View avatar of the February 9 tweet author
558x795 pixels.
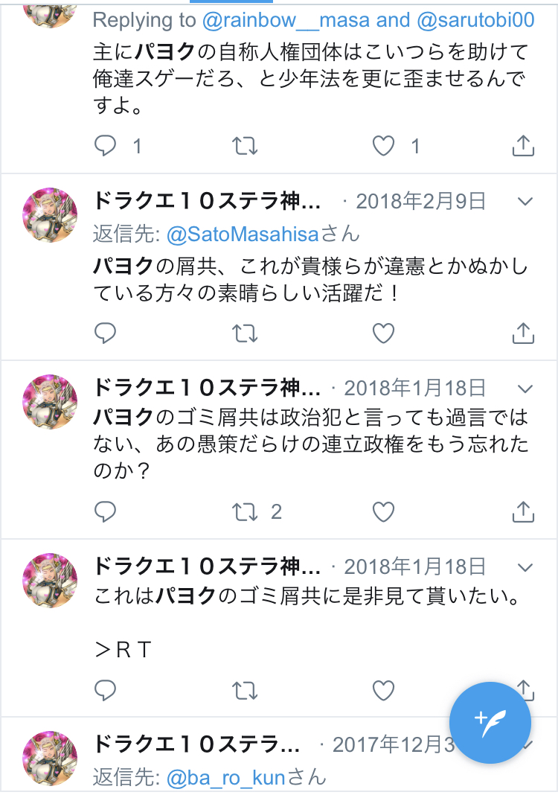[x=50, y=215]
